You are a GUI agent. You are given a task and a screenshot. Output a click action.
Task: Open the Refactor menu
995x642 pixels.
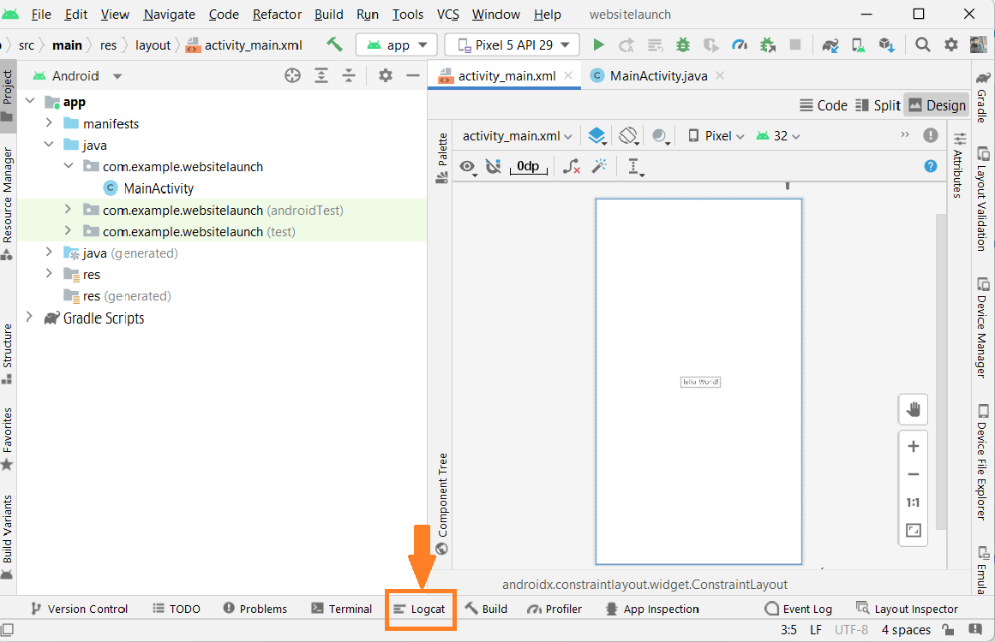tap(277, 14)
